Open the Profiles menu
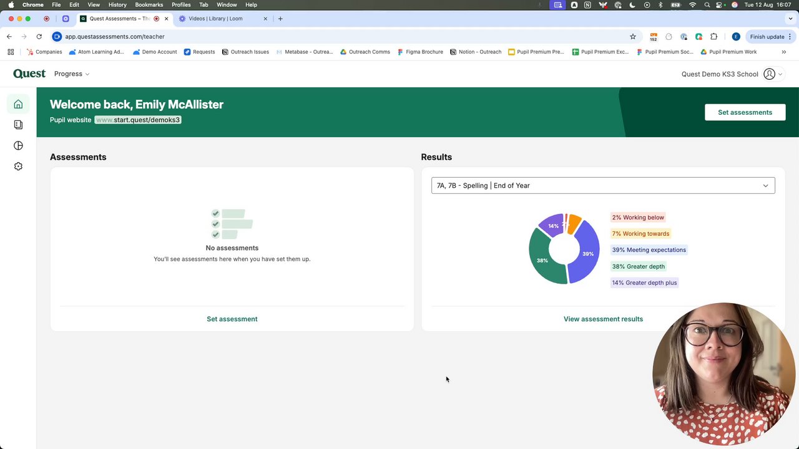799x449 pixels. [181, 5]
